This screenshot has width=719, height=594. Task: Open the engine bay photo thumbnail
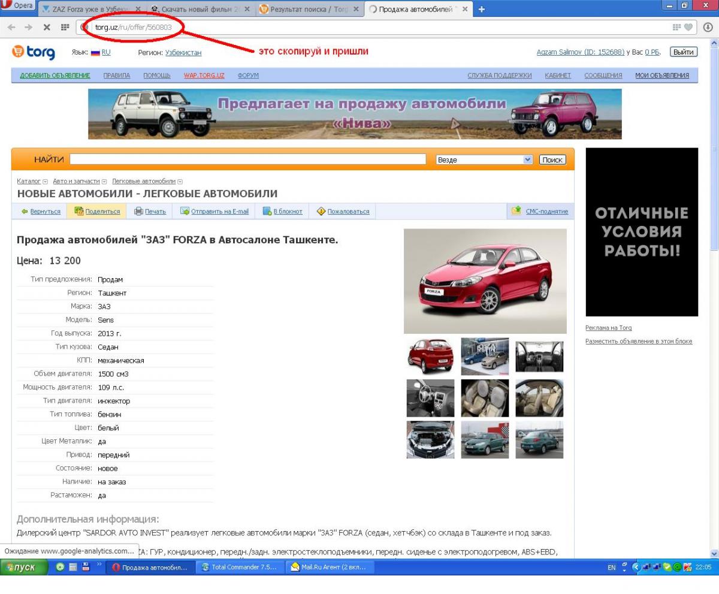coord(430,439)
